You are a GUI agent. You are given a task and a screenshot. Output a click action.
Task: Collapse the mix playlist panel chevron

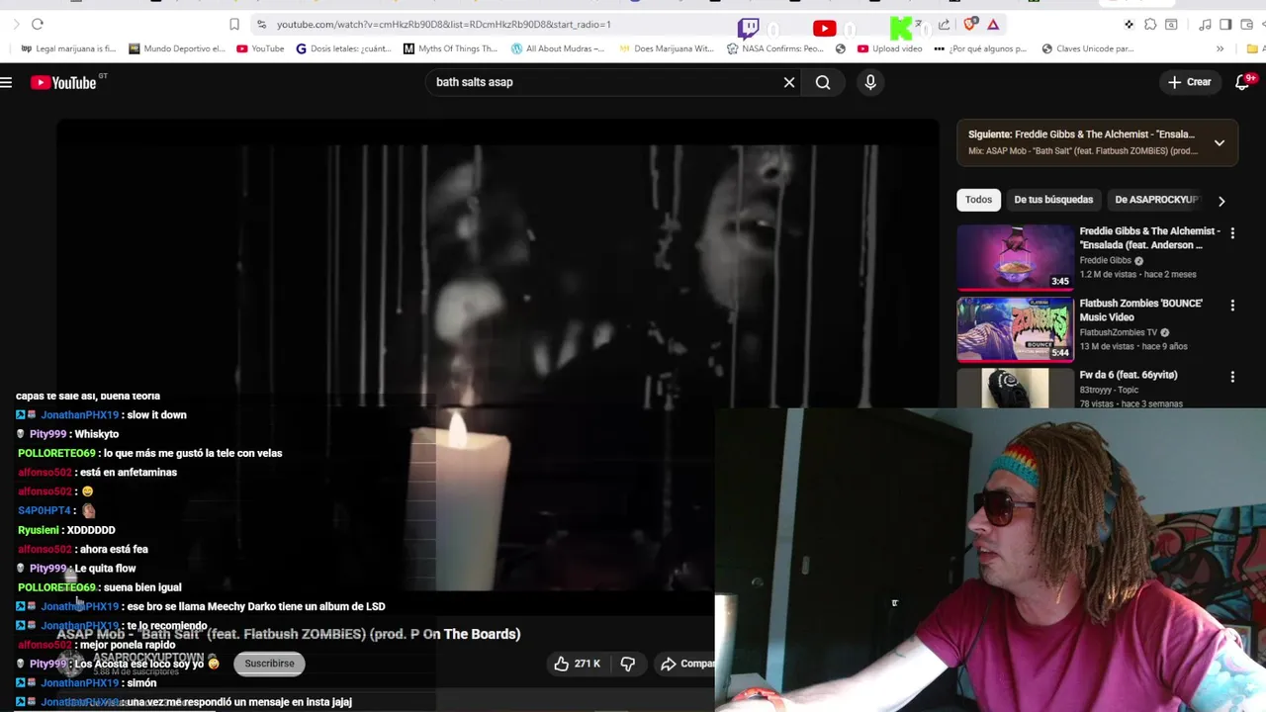click(x=1220, y=142)
